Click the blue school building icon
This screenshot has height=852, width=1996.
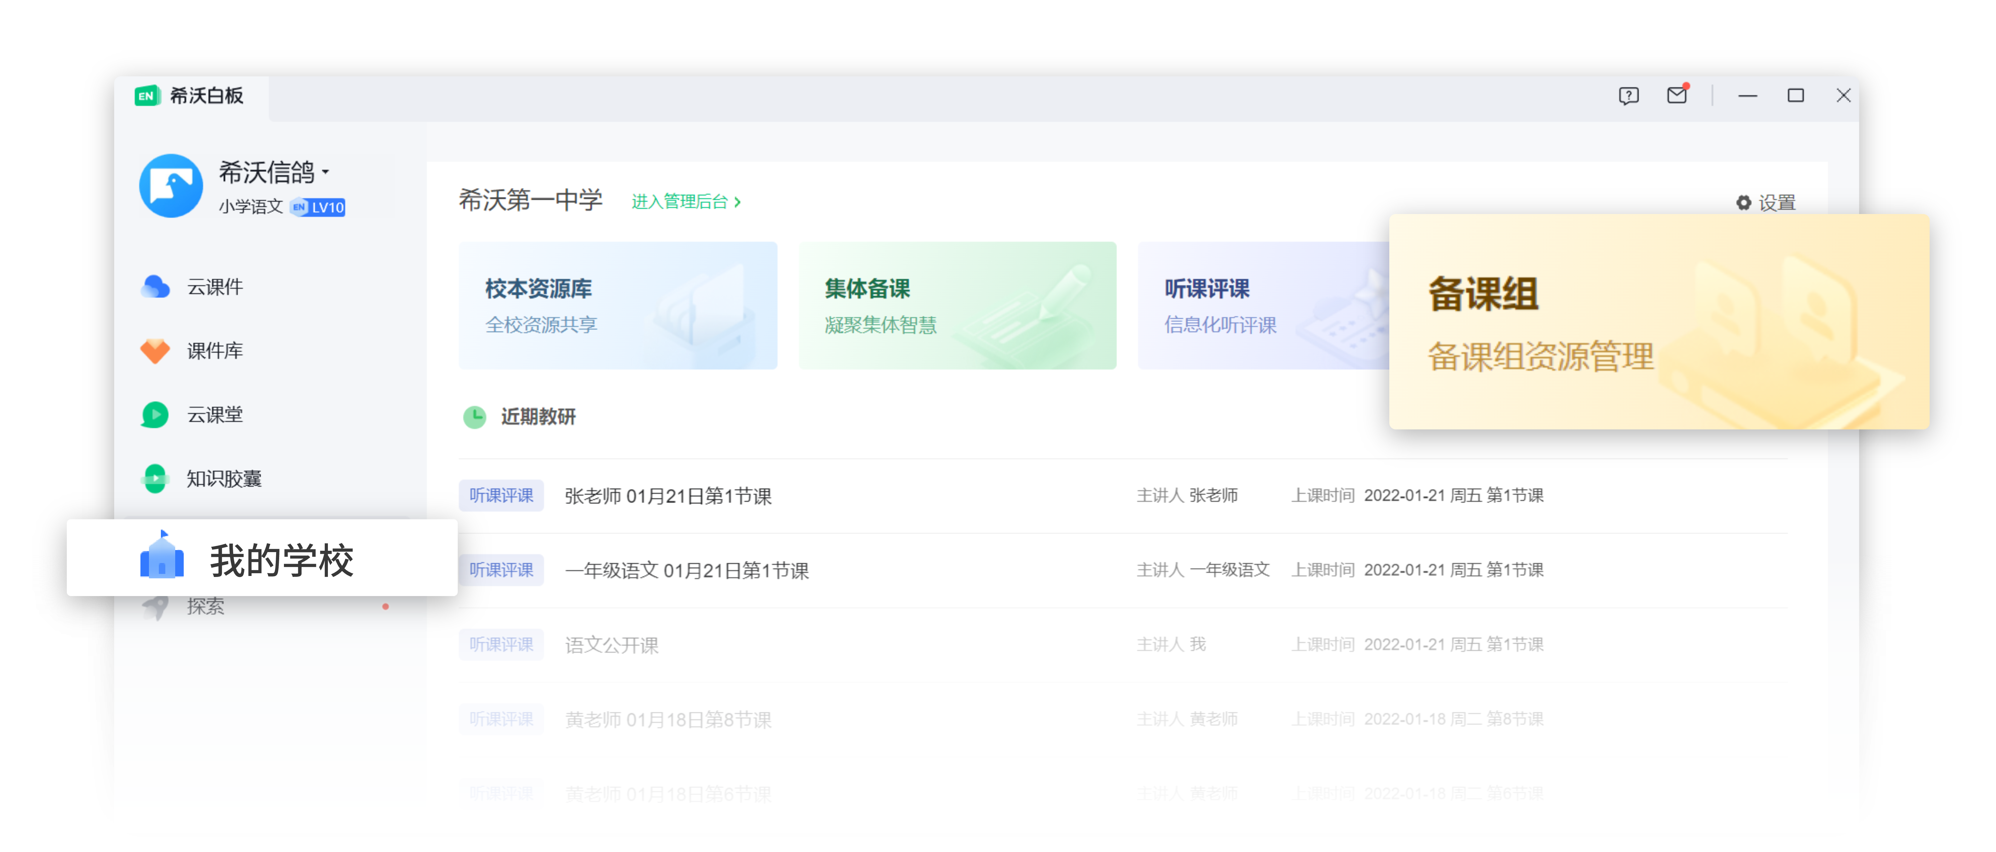[162, 554]
